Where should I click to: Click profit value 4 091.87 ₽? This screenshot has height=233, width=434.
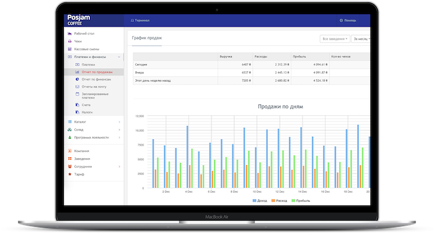point(321,73)
